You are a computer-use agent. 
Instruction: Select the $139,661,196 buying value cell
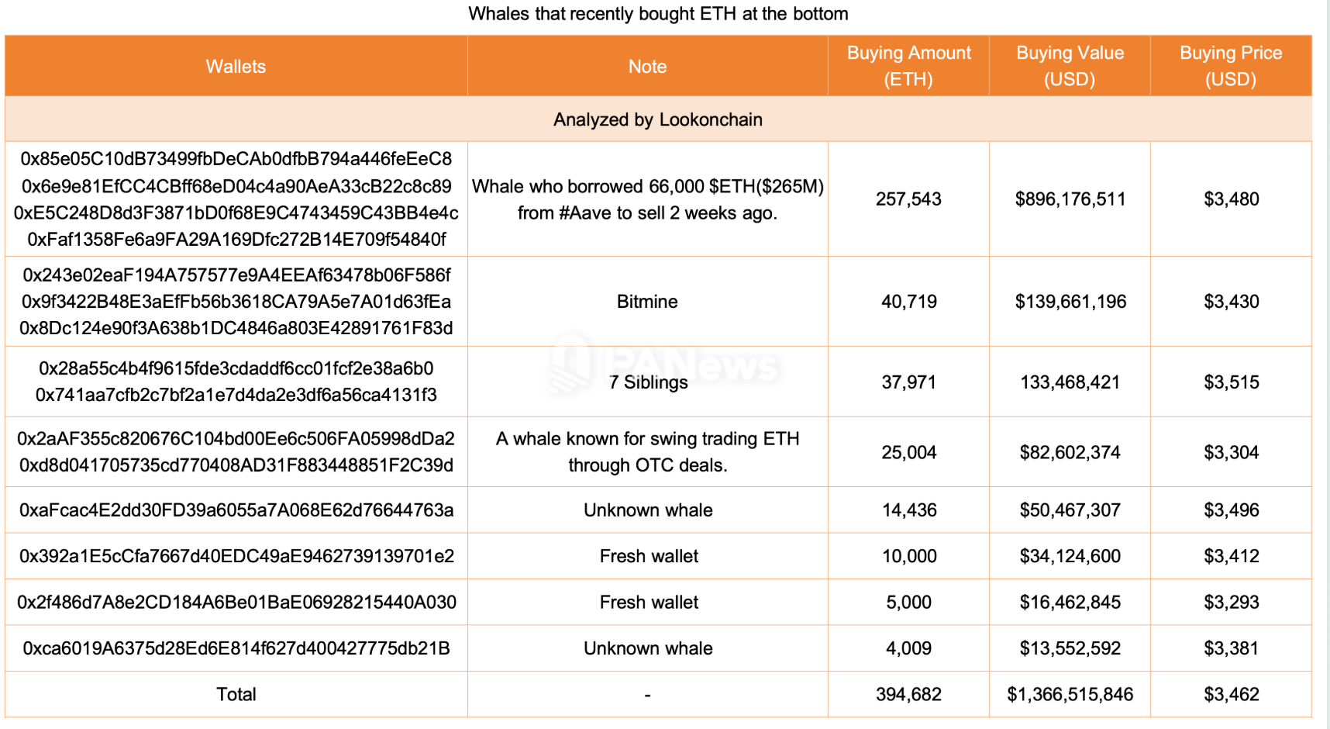coord(1070,302)
